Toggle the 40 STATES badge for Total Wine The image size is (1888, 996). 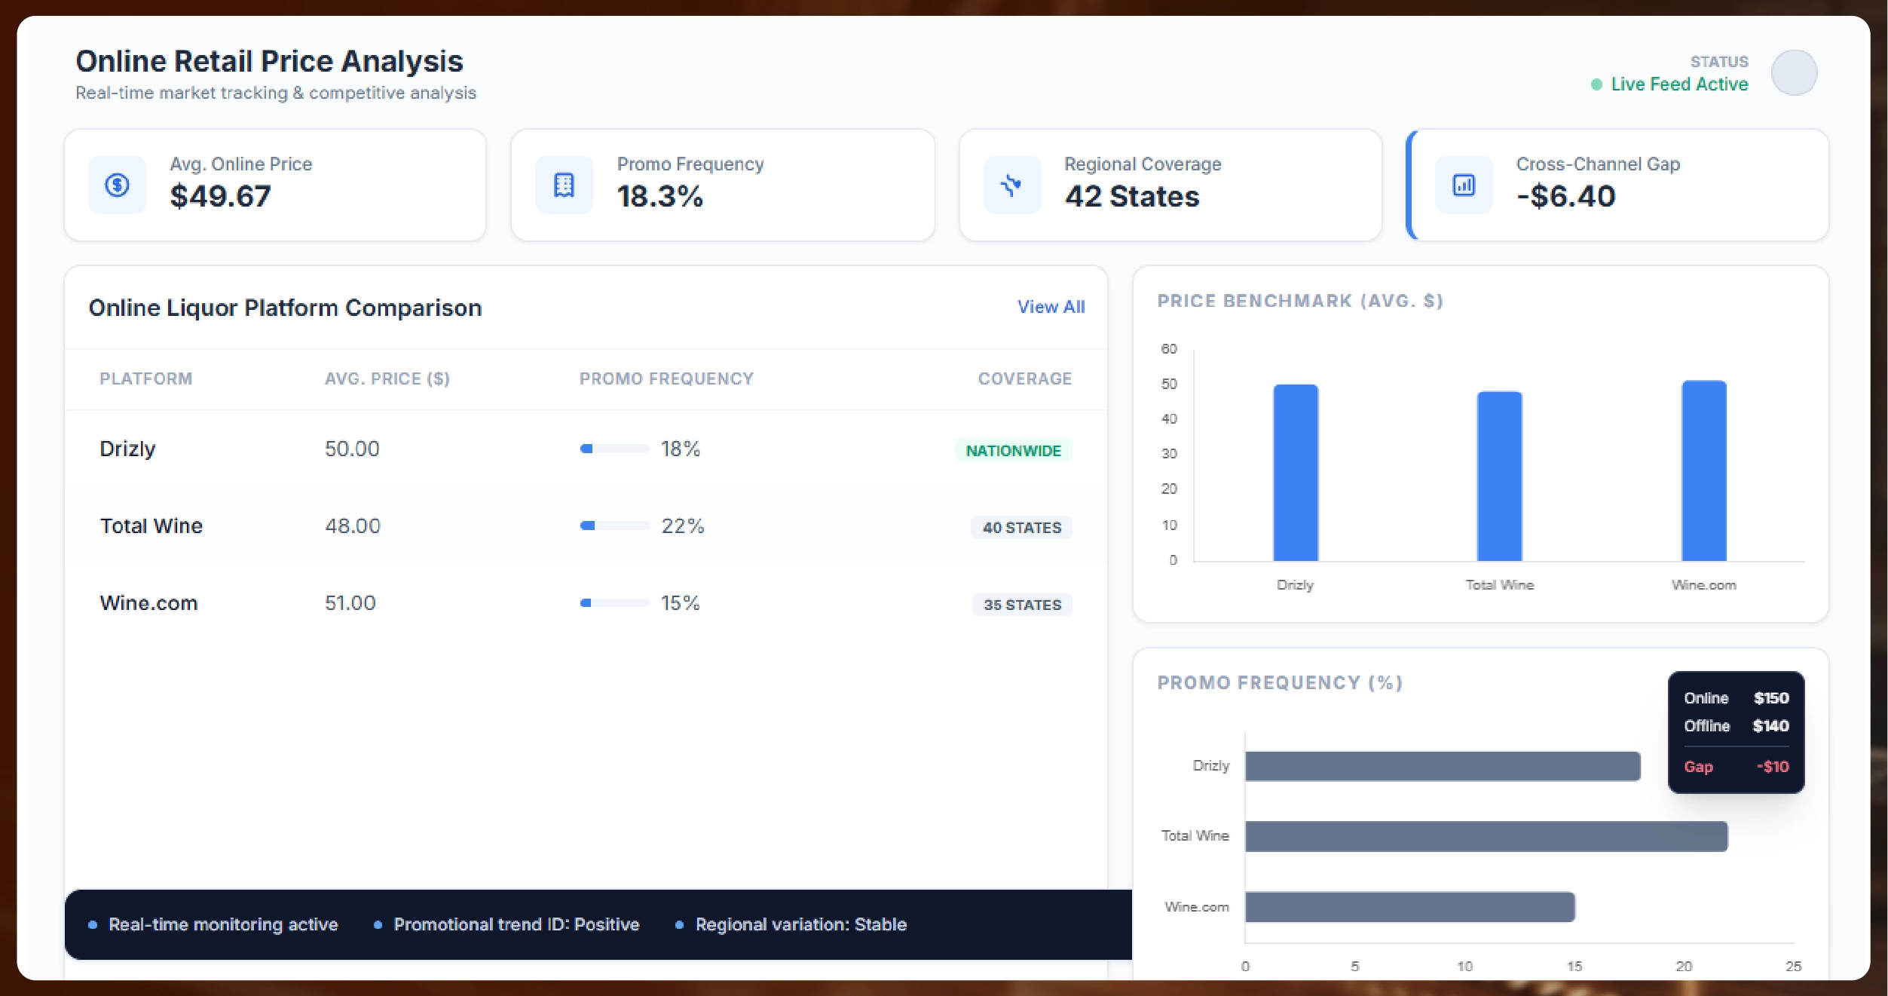point(1020,527)
